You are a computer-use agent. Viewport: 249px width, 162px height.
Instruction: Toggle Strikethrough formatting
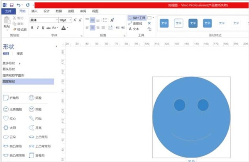[x=49, y=28]
